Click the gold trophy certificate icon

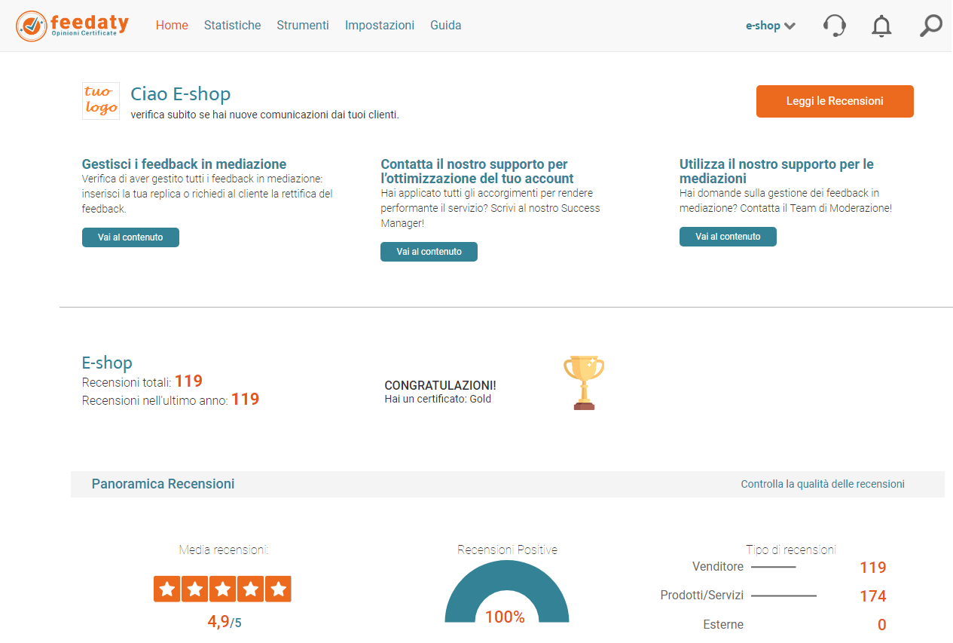(584, 382)
